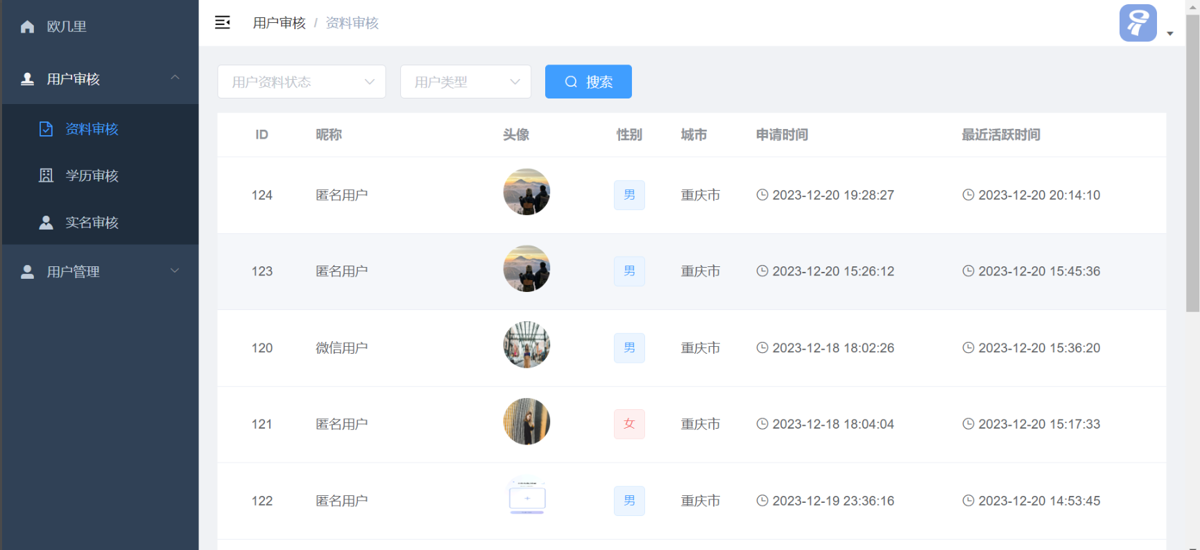This screenshot has width=1200, height=550.
Task: Click the 头像 column header
Action: tap(516, 135)
